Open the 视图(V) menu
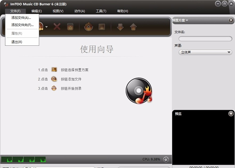Image resolution: width=235 pixels, height=168 pixels. [58, 11]
